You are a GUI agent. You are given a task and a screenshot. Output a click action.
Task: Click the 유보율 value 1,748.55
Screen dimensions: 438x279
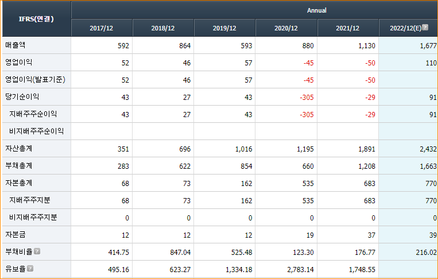click(x=362, y=270)
